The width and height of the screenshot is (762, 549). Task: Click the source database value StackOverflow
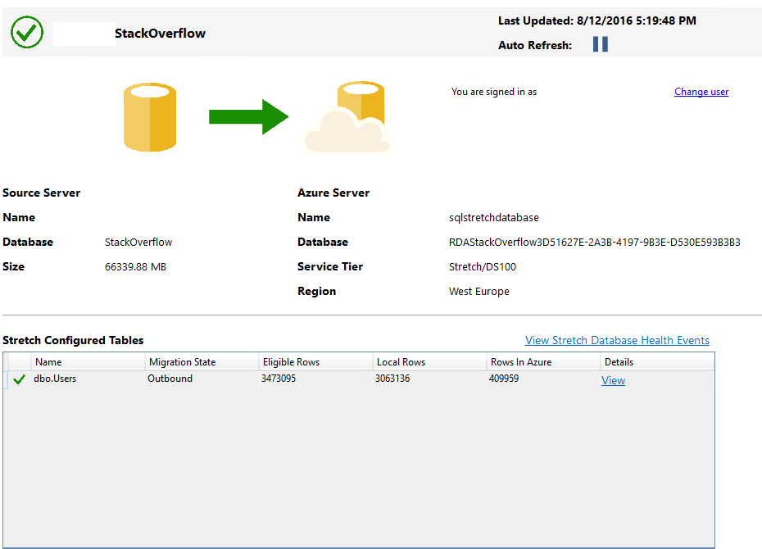(138, 242)
